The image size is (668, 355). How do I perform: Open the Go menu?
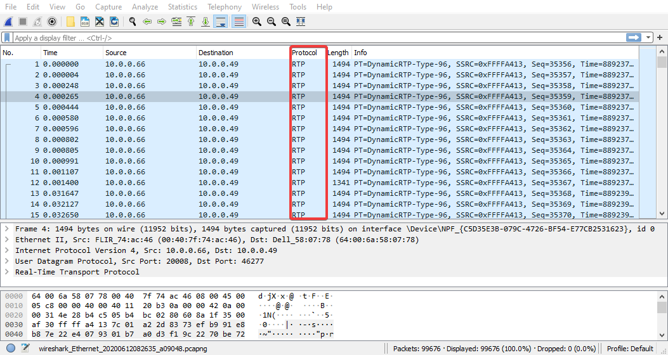pos(80,7)
